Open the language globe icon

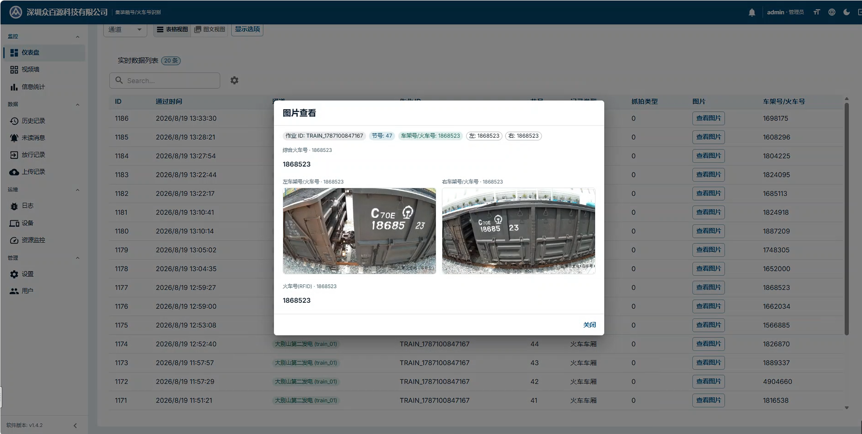click(832, 12)
